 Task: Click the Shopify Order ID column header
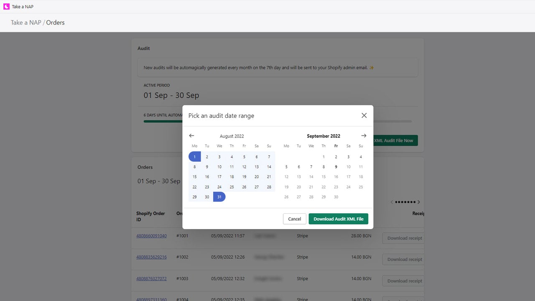(x=150, y=216)
